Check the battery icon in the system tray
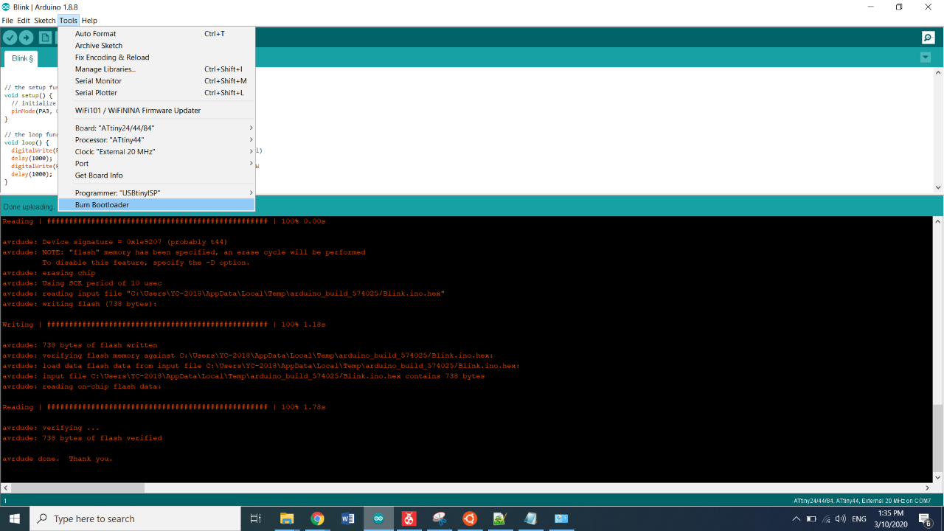Screen dimensions: 944x531 click(x=811, y=519)
